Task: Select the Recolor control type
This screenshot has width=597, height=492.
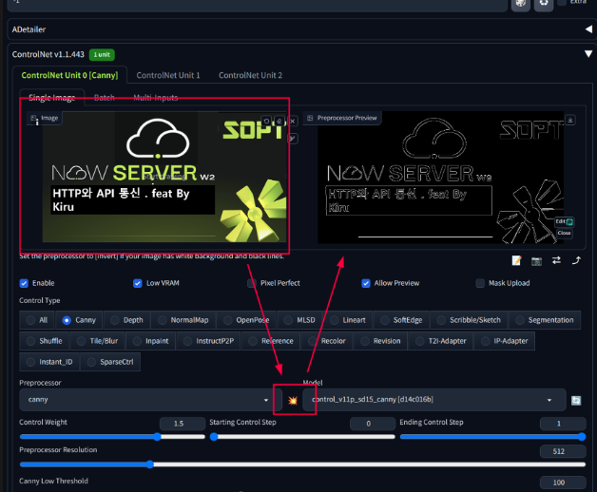Action: pyautogui.click(x=327, y=341)
